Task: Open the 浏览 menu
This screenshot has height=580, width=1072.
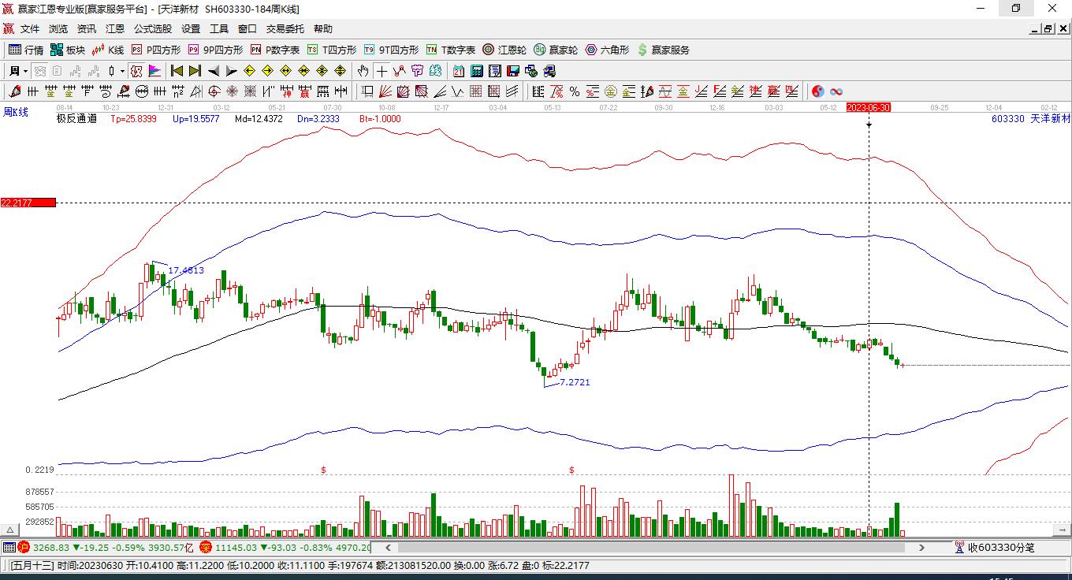Action: click(x=58, y=29)
